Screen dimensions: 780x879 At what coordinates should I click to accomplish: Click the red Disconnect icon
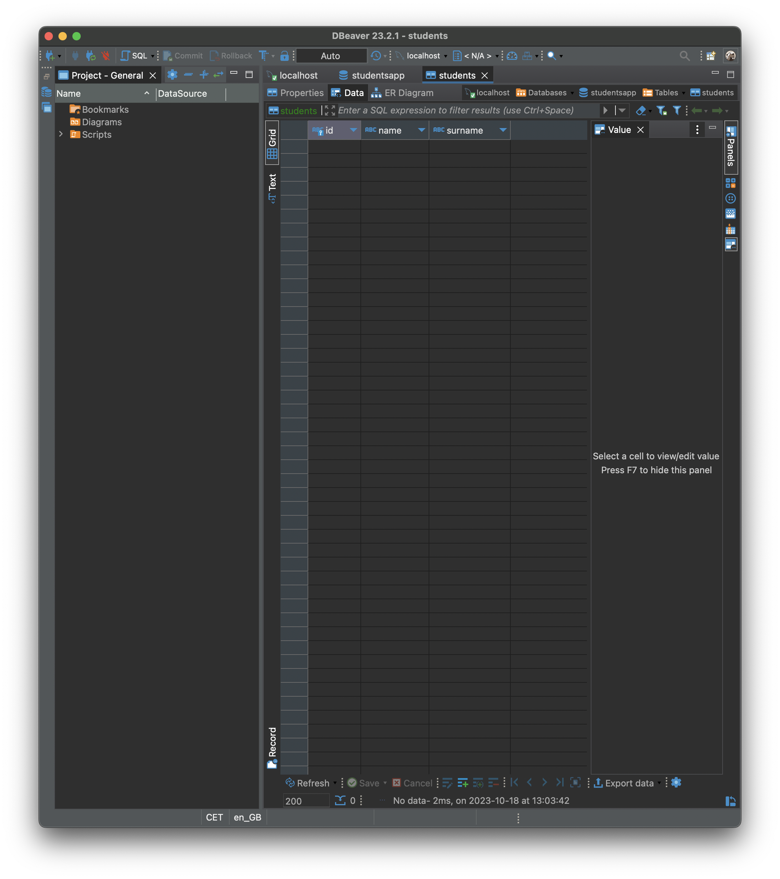(105, 55)
